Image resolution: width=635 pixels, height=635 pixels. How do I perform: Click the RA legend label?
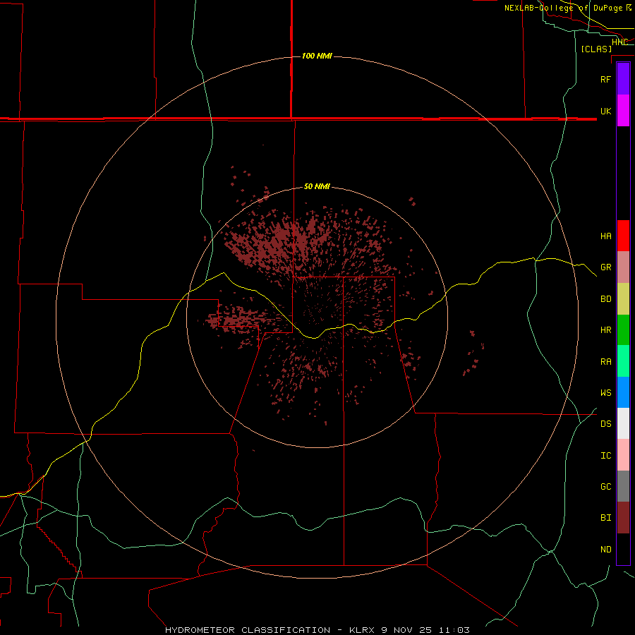605,362
